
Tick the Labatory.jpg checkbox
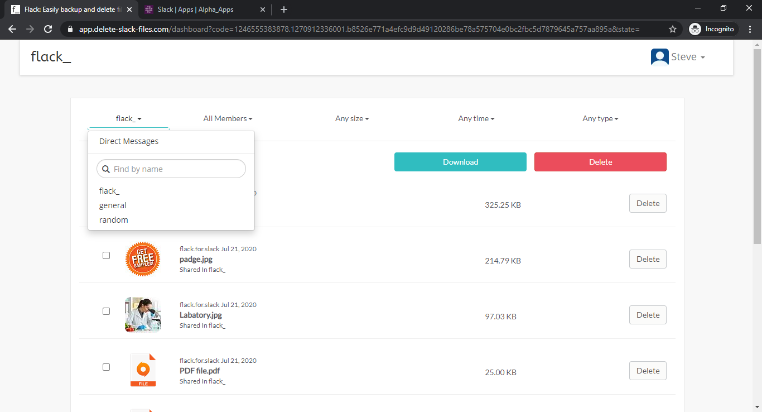(106, 311)
